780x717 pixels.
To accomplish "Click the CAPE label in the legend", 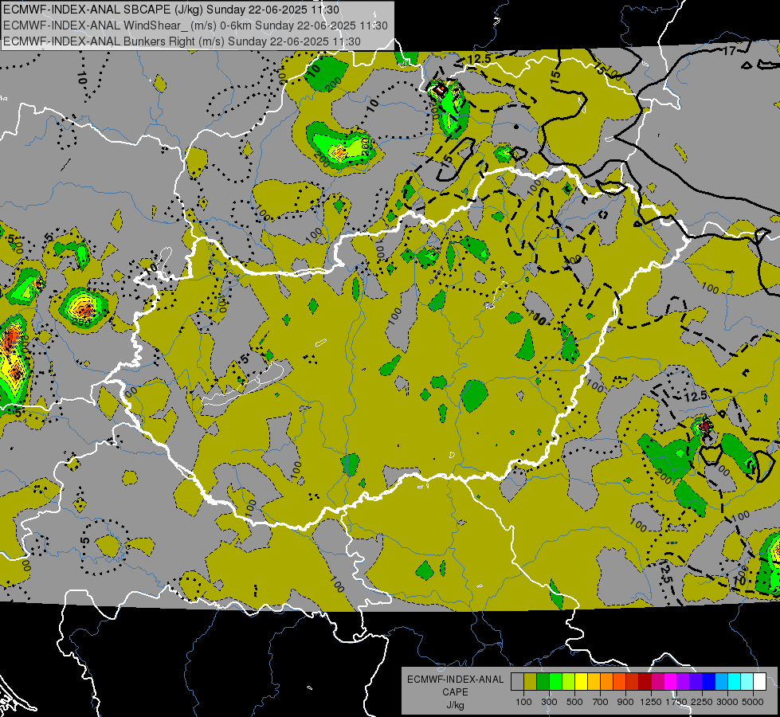I will tap(455, 692).
